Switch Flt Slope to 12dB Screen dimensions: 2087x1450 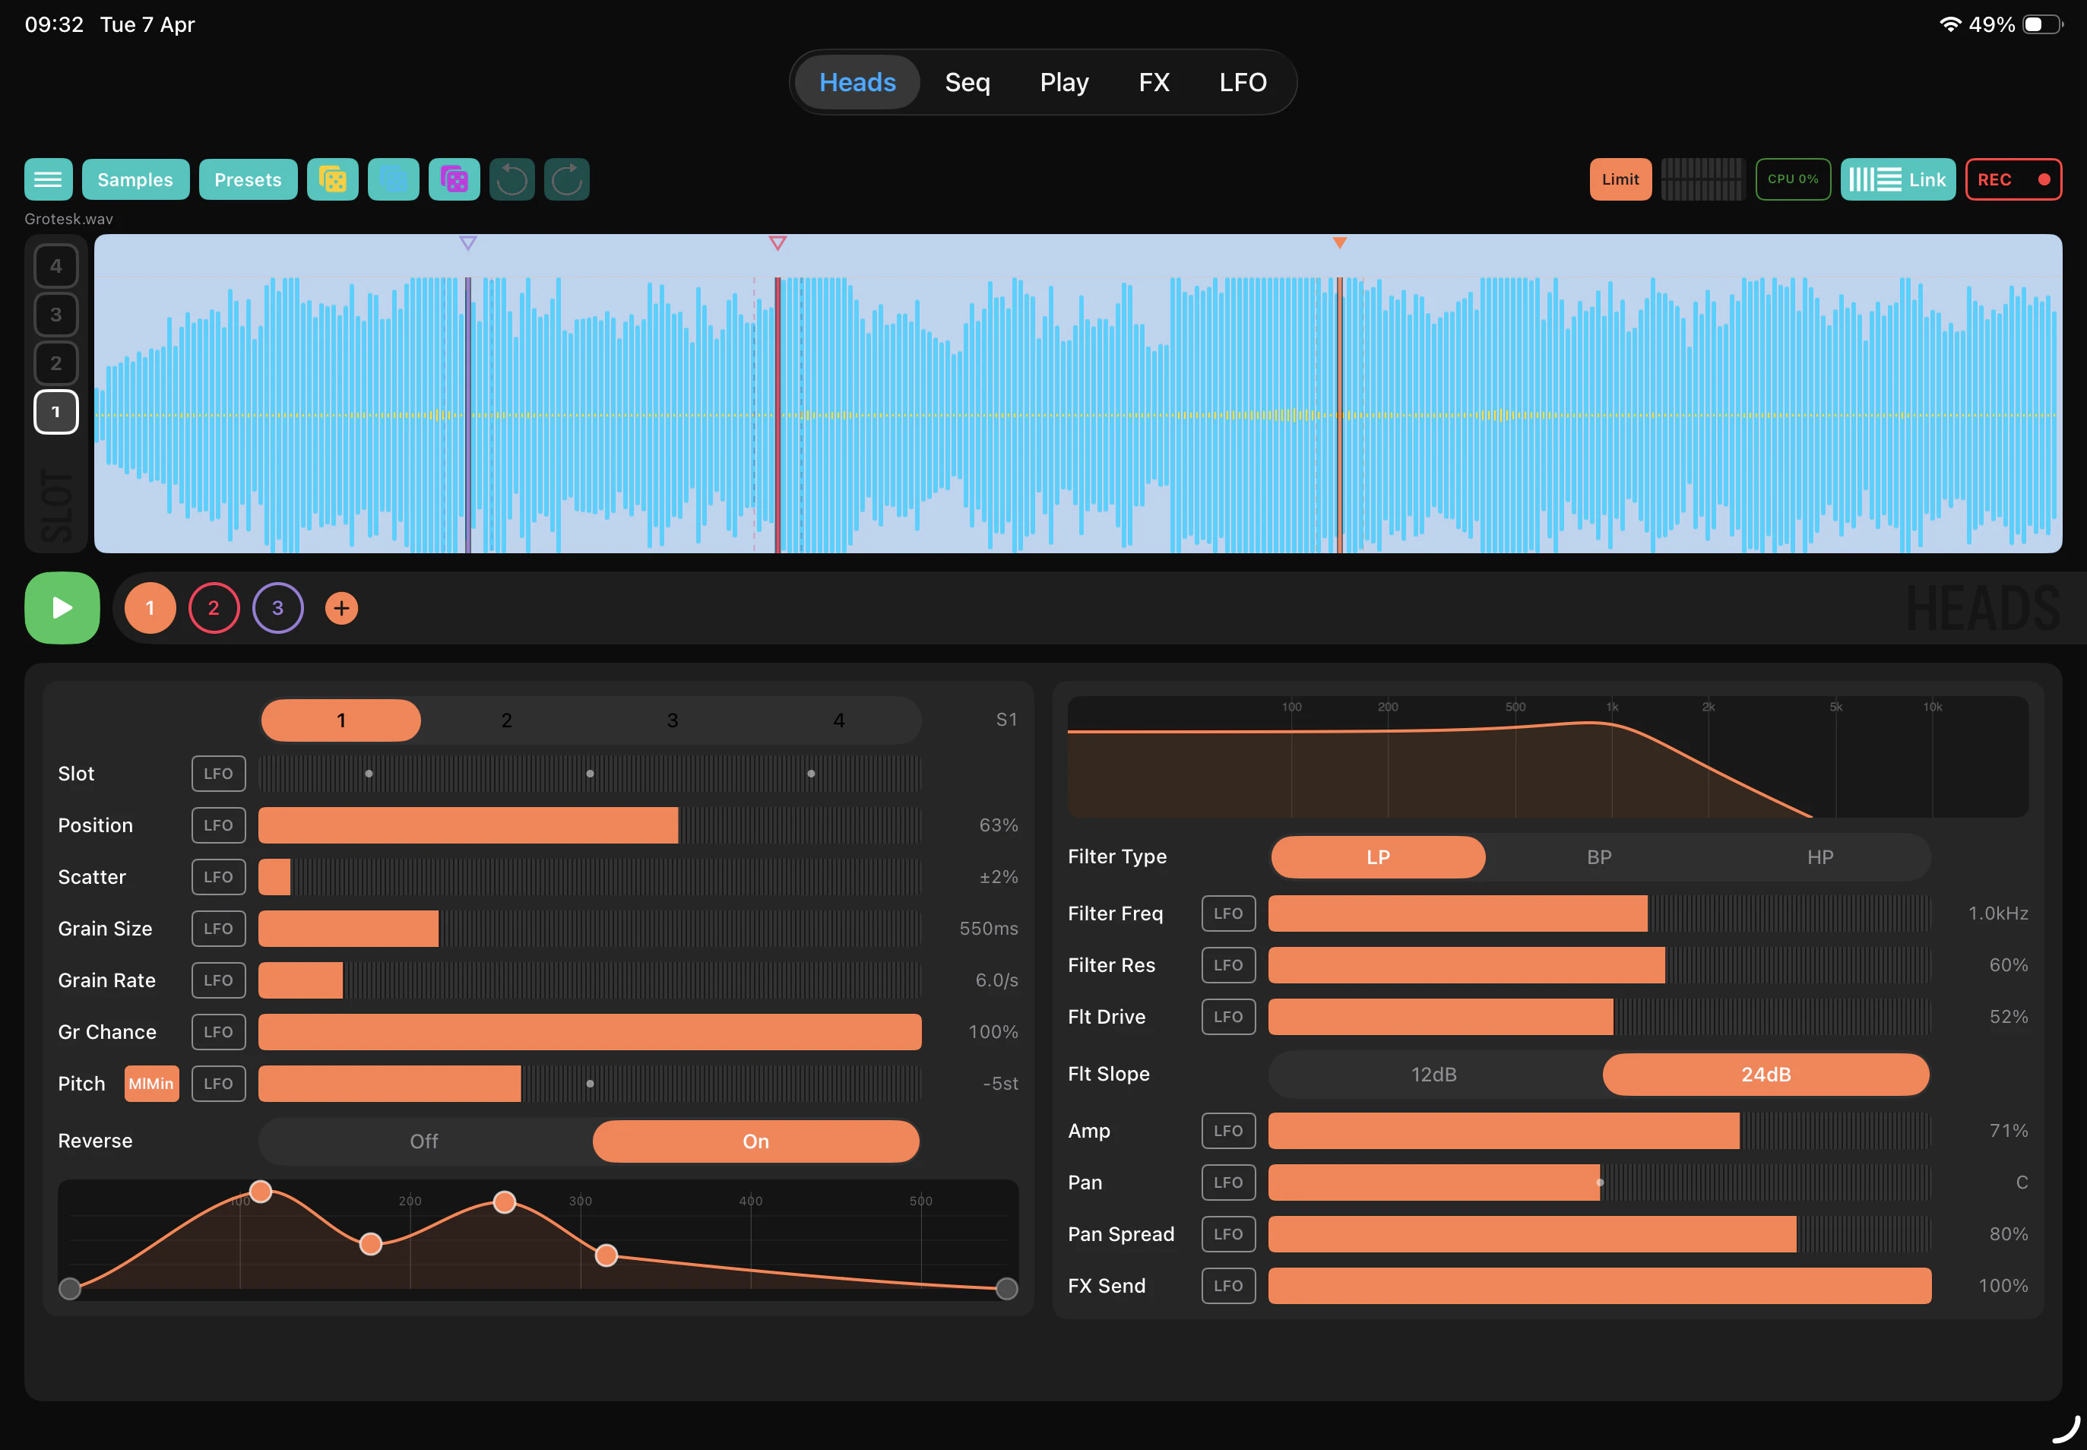point(1433,1075)
